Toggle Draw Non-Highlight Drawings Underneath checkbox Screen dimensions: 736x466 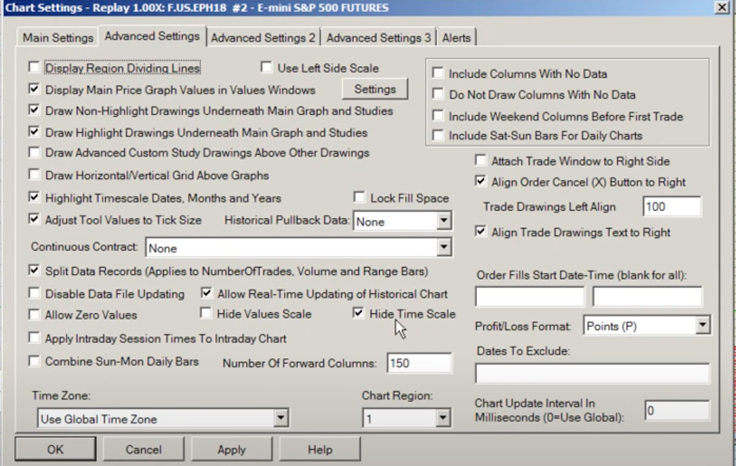[34, 110]
